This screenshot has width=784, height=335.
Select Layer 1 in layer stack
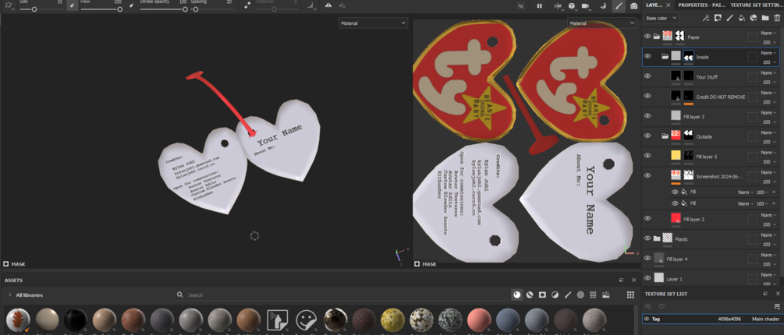(710, 279)
